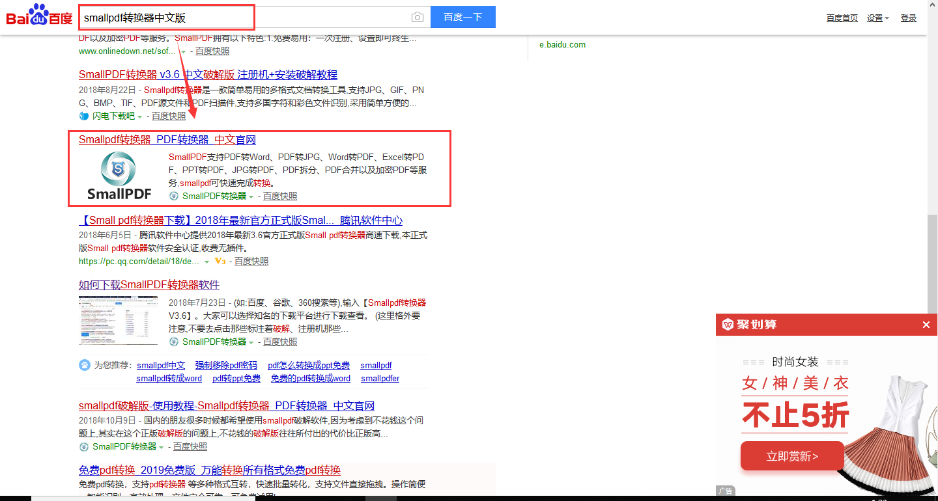Click the 聚划算 brand icon
938x501 pixels.
point(728,325)
